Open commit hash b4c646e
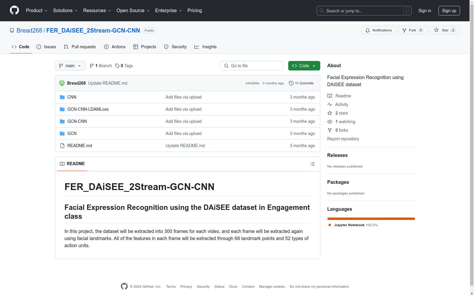474x296 pixels. [252, 83]
